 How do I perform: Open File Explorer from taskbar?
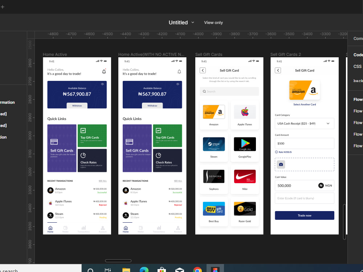pos(126,270)
